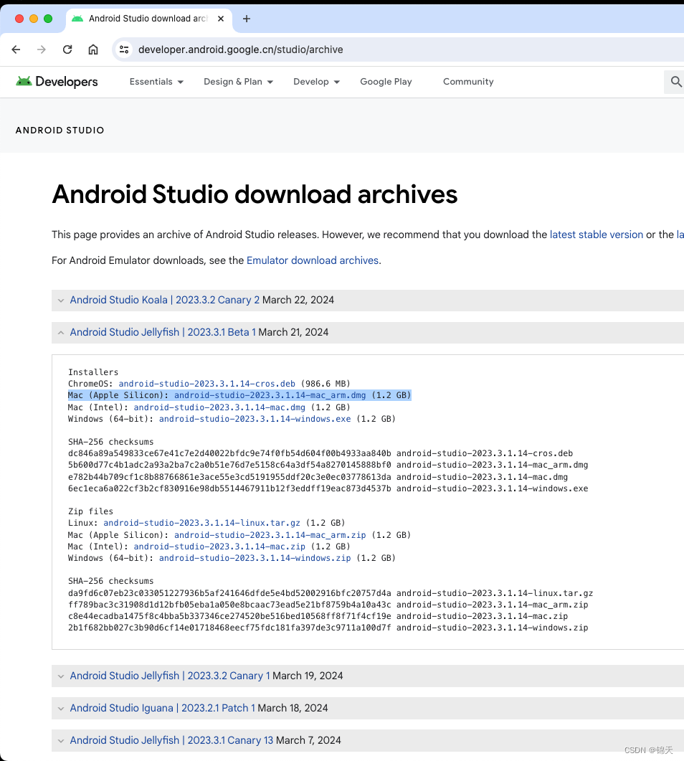
Task: Click the checksum starting with 5b600d77c4b1adc2
Action: pos(229,465)
